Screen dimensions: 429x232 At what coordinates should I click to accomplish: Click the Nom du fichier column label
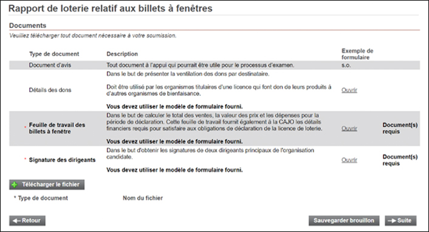(x=143, y=198)
